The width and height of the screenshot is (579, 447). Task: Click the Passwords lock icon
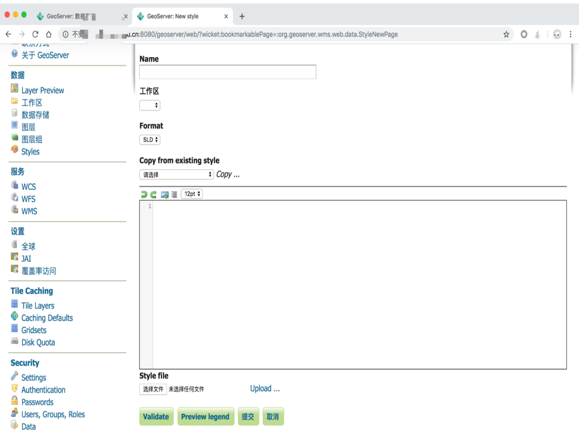(15, 400)
